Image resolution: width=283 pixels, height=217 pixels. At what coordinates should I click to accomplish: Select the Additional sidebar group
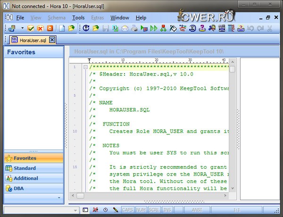pos(26,178)
